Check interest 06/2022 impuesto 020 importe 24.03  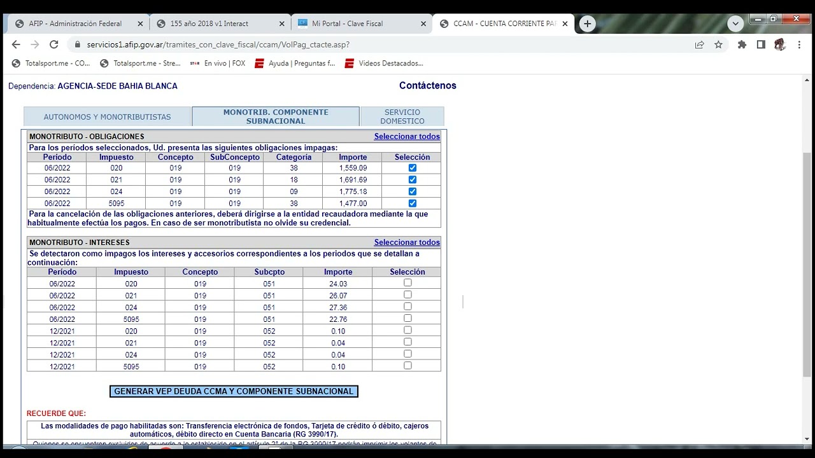pos(407,283)
